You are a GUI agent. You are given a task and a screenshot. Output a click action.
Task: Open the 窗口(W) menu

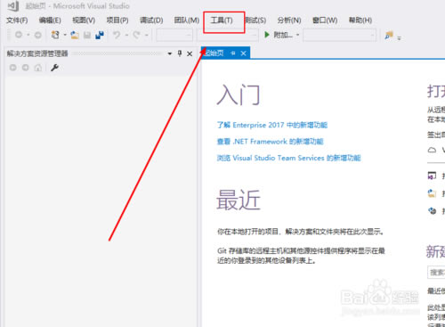325,20
